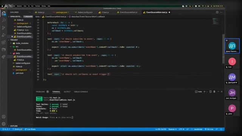Add a new terminal with plus icon
242x136 pixels.
[204, 91]
